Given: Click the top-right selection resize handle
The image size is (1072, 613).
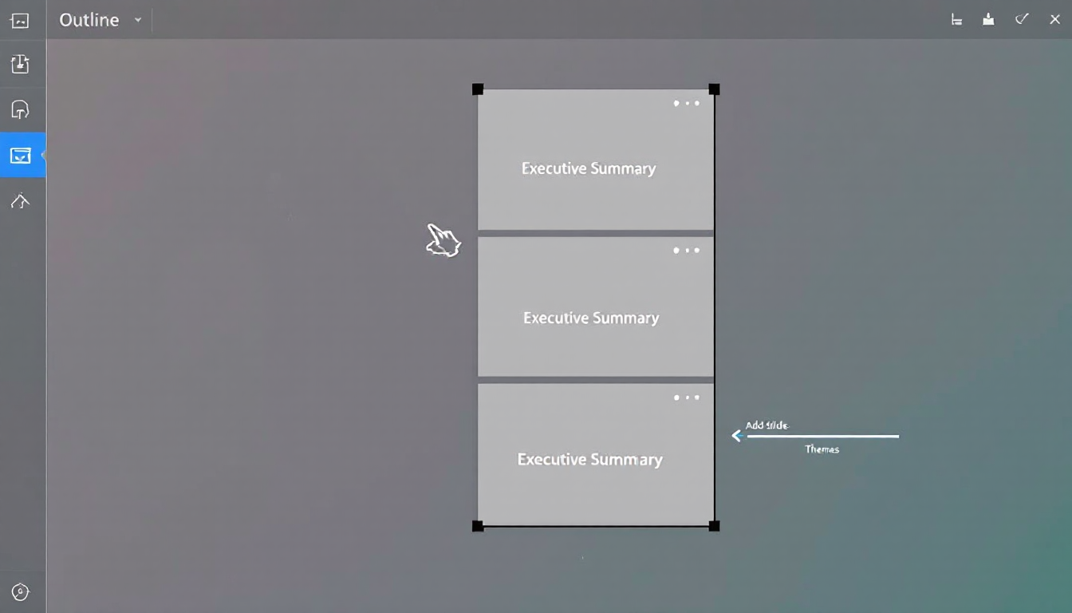Looking at the screenshot, I should 714,89.
